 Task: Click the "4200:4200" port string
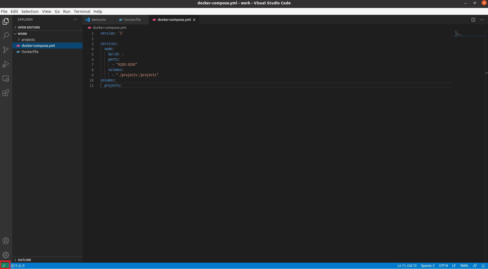(126, 65)
